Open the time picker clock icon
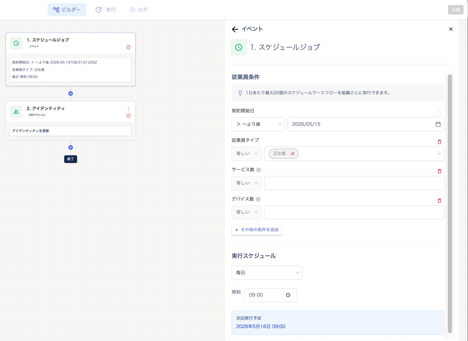Image resolution: width=468 pixels, height=341 pixels. pos(288,295)
